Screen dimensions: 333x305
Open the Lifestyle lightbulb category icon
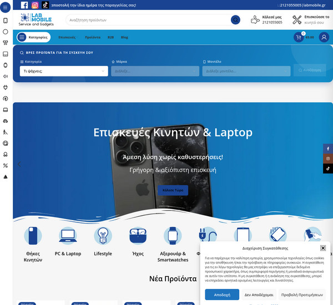[103, 236]
